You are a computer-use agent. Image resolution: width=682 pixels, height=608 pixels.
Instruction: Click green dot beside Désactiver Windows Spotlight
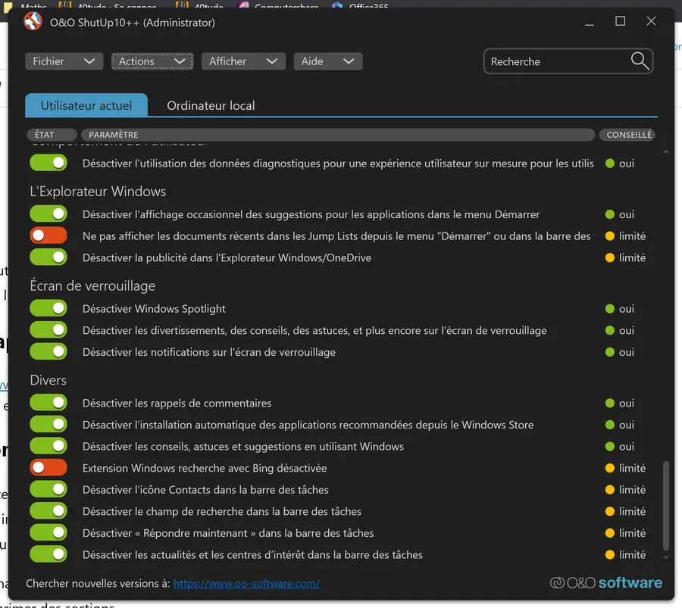[x=610, y=309]
